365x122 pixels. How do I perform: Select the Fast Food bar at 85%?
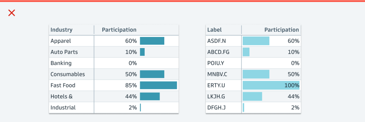point(158,85)
